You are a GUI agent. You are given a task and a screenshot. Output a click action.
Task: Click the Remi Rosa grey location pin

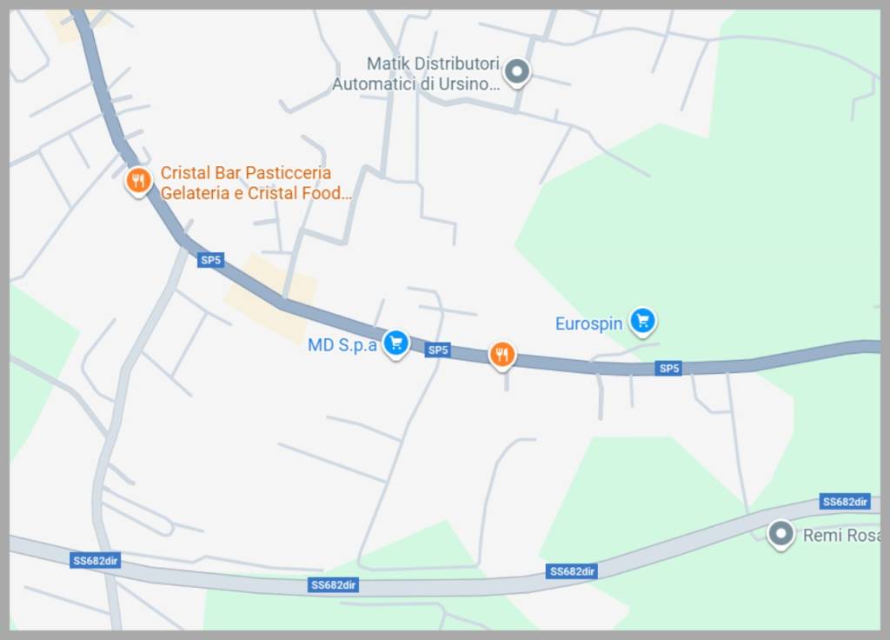pos(781,535)
